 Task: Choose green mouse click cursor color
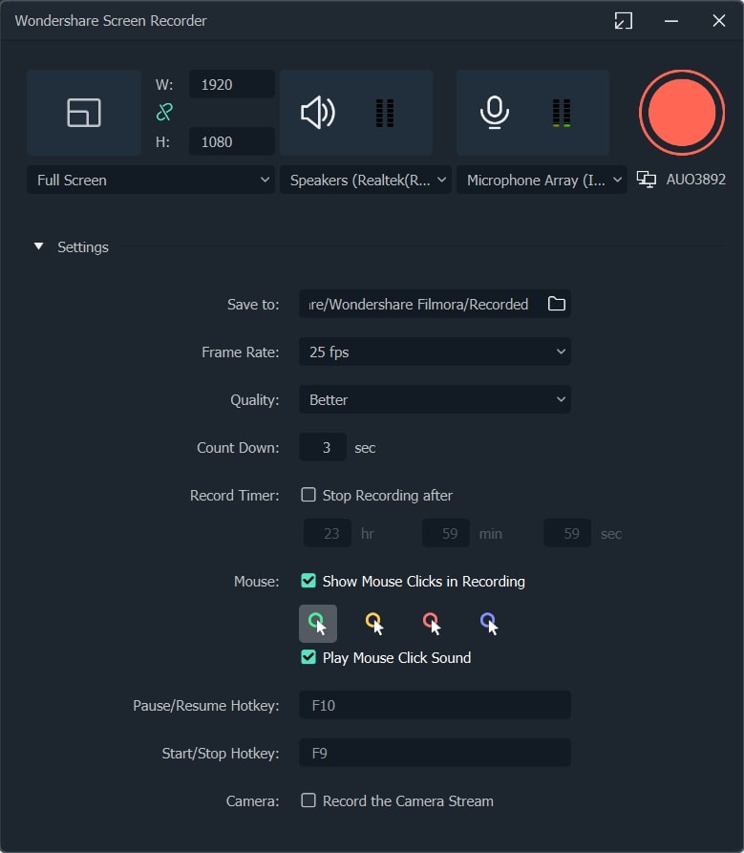click(x=318, y=624)
